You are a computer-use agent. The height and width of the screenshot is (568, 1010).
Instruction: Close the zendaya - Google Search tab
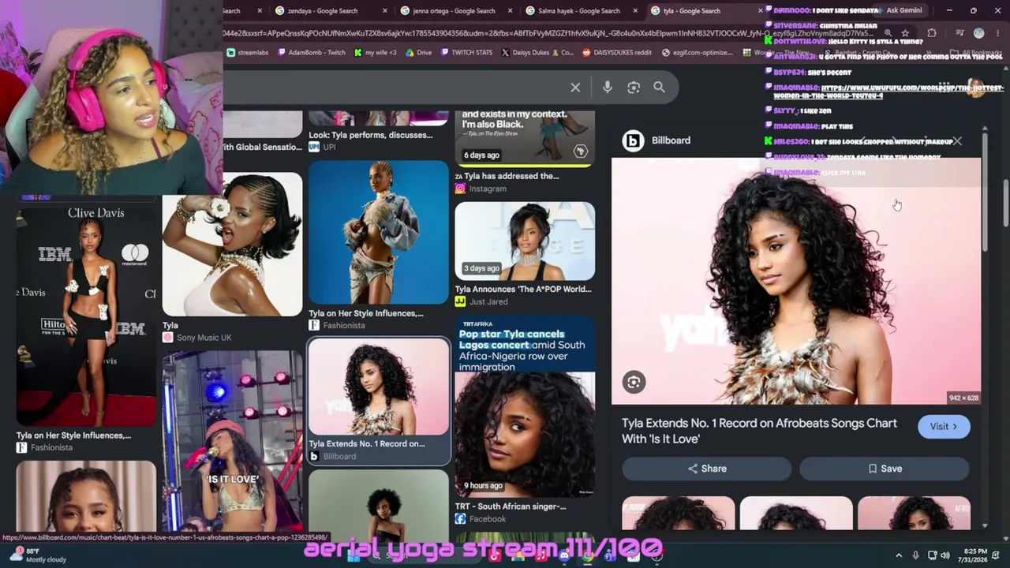click(385, 10)
